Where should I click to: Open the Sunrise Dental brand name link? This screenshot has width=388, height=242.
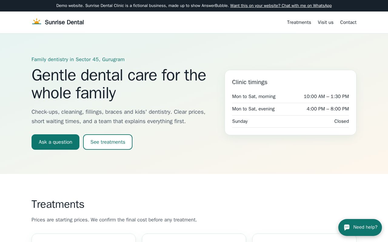pyautogui.click(x=64, y=22)
